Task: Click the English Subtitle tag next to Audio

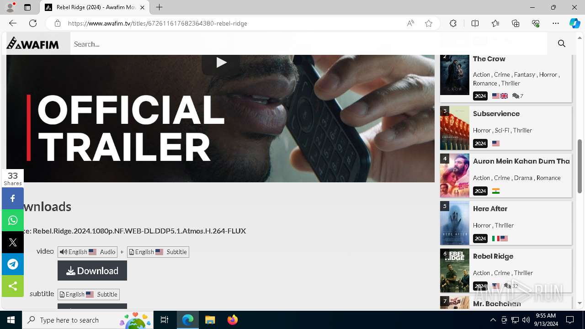Action: [158, 252]
